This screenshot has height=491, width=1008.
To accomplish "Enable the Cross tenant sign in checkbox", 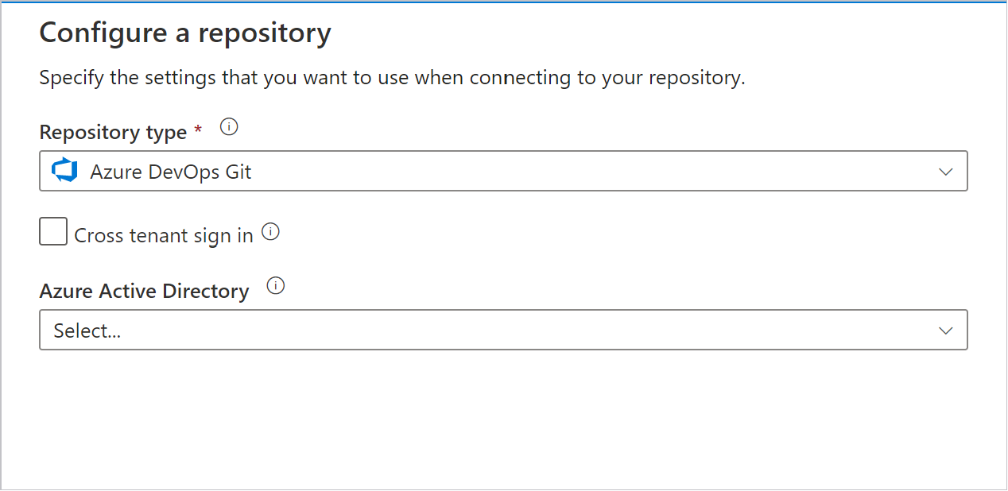I will (x=52, y=231).
